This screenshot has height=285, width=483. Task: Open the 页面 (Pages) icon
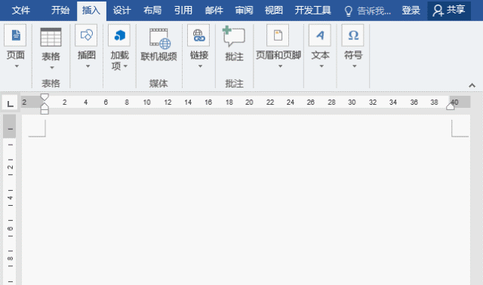click(x=15, y=35)
